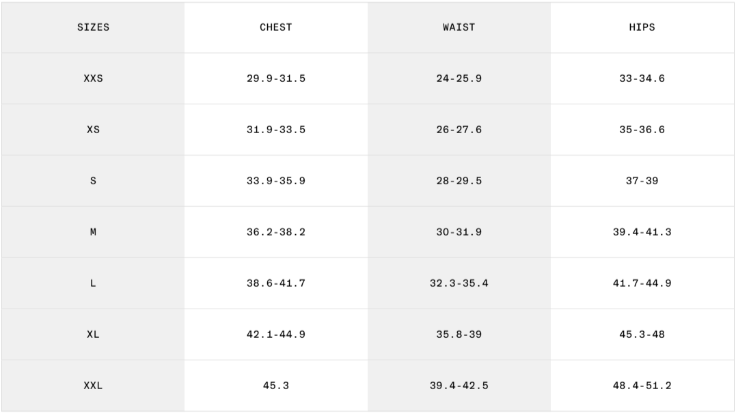Click the XL hips value 45.3-48
The height and width of the screenshot is (415, 736).
(x=642, y=334)
